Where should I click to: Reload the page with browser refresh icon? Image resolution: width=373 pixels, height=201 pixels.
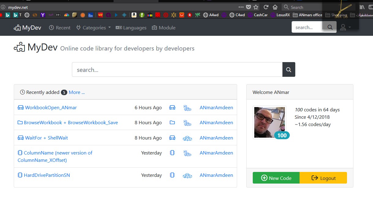[x=266, y=7]
